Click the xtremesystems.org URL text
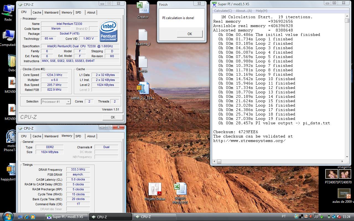 pyautogui.click(x=249, y=141)
